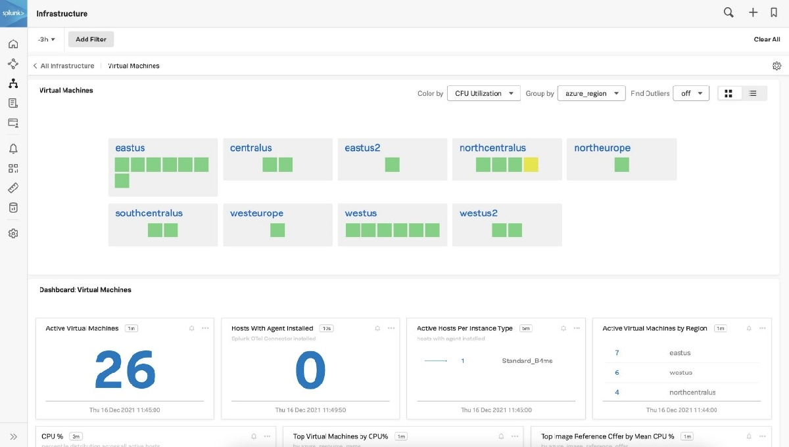
Task: Open page settings gear at right
Action: click(777, 66)
